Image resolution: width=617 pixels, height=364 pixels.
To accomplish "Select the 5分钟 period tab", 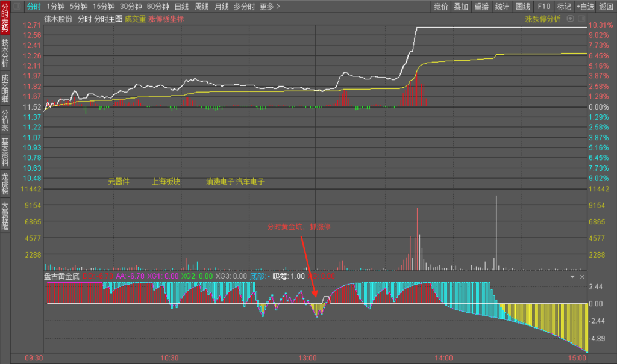I will 78,7.
